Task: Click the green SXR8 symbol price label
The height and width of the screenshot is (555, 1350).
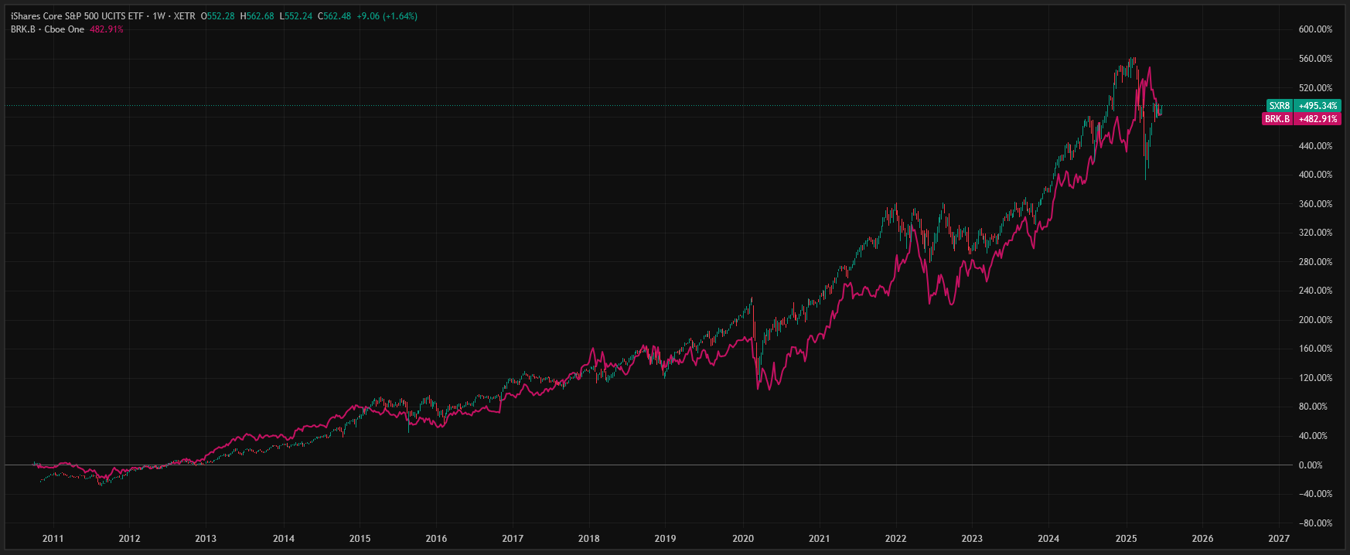Action: (x=1280, y=106)
